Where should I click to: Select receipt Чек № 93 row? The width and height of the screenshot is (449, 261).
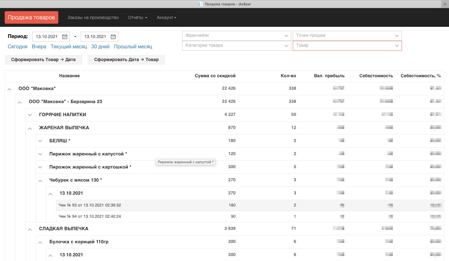tap(90, 205)
